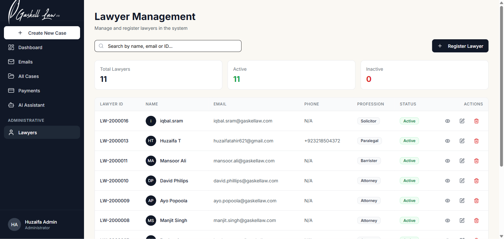Open the edit icon for David Philips
This screenshot has height=239, width=504.
(x=462, y=181)
